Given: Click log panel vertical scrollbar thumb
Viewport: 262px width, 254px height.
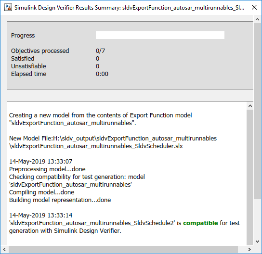Looking at the screenshot, I should click(250, 178).
